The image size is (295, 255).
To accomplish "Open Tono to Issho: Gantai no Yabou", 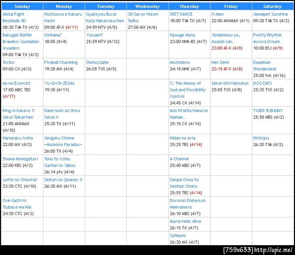I will 59,162.
